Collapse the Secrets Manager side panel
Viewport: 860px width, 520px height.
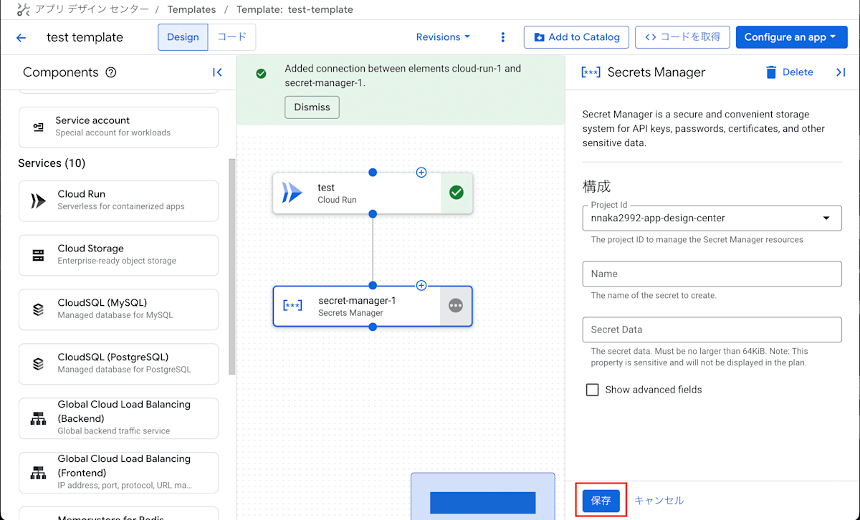point(841,72)
